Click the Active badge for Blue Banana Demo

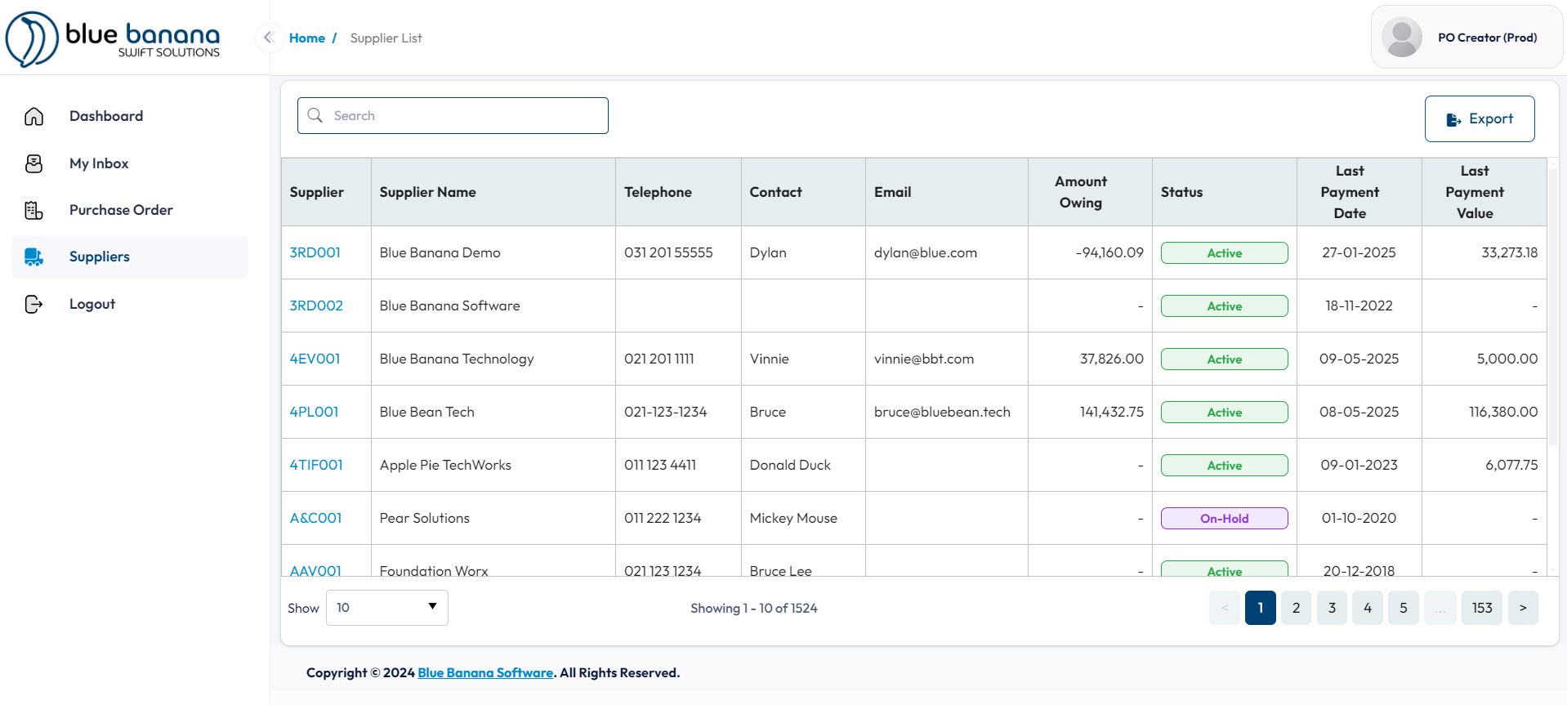click(x=1225, y=252)
